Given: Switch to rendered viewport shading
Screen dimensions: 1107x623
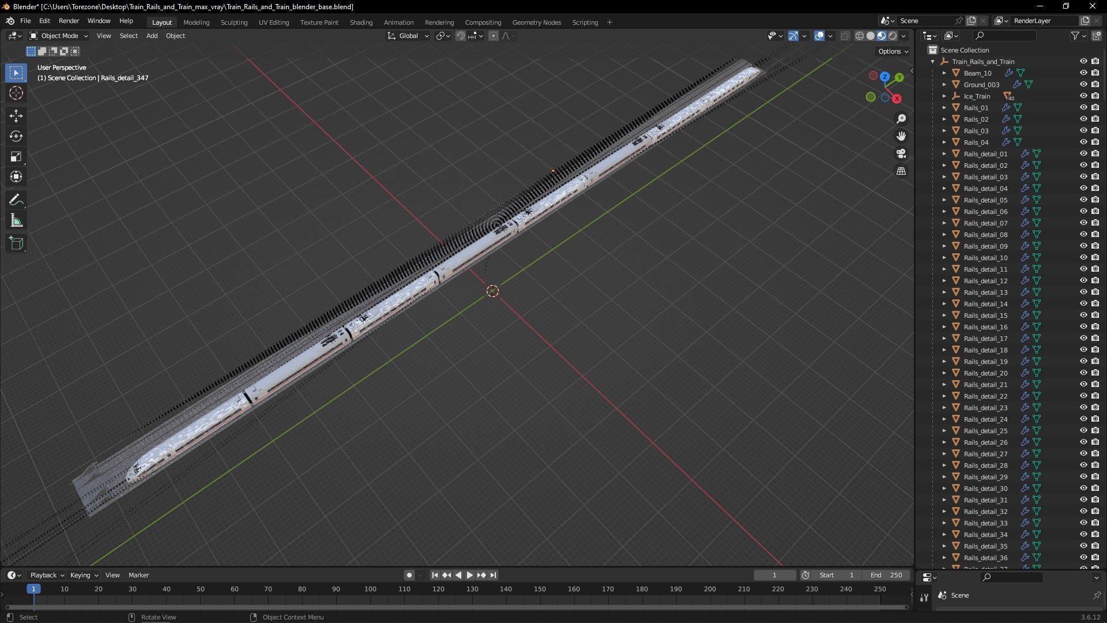Looking at the screenshot, I should [x=893, y=36].
